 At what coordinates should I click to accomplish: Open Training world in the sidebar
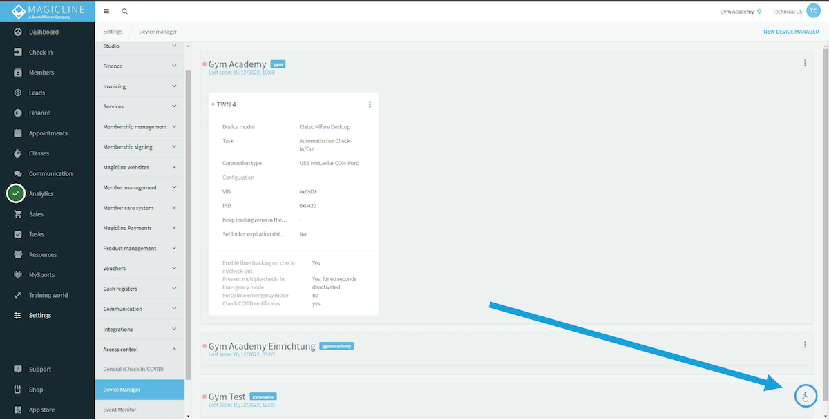(48, 295)
